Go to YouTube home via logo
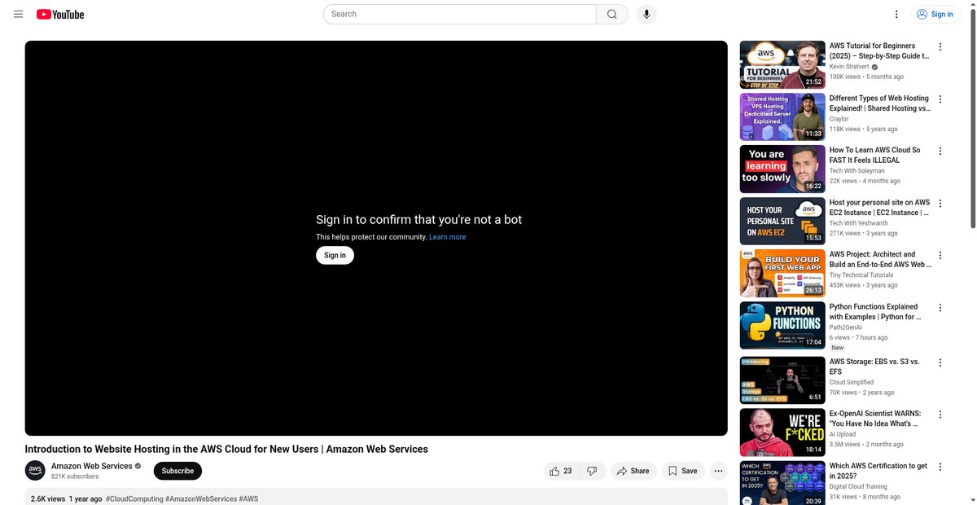Image resolution: width=977 pixels, height=505 pixels. click(60, 14)
